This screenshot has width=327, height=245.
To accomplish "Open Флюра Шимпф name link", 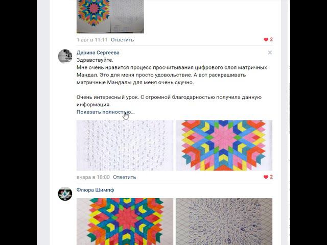I will 96,190.
